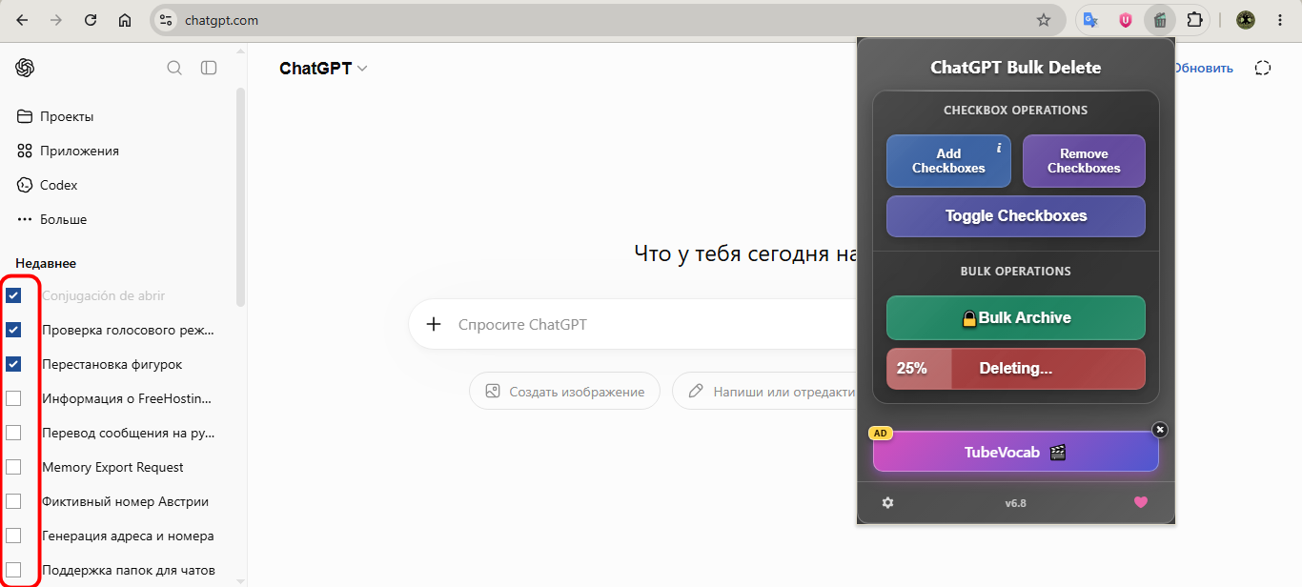The image size is (1302, 587).
Task: Reload the page with the refresh icon
Action: coord(91,20)
